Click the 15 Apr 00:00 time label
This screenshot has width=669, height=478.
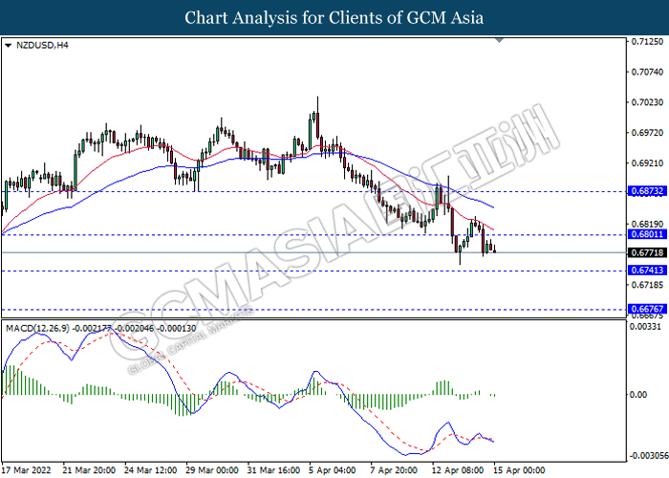coord(519,470)
